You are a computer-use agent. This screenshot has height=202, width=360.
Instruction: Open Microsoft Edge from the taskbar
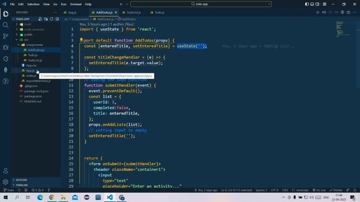coord(40,197)
